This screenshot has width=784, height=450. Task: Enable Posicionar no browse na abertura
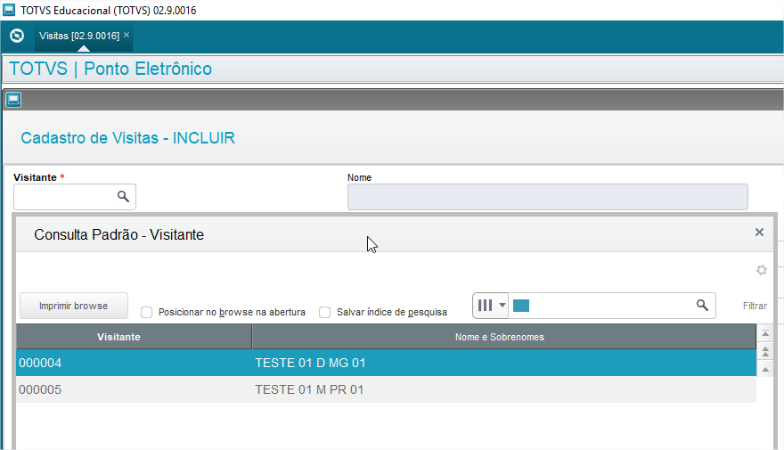click(x=146, y=313)
